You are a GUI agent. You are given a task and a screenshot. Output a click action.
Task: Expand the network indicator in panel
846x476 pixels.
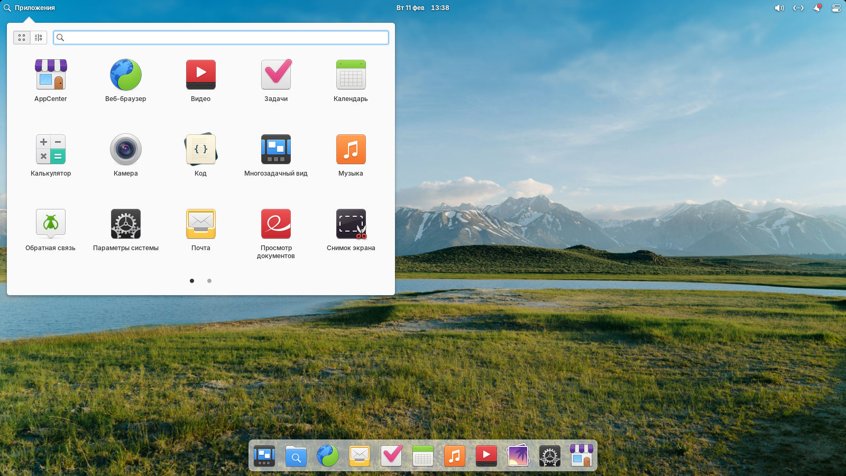click(798, 8)
